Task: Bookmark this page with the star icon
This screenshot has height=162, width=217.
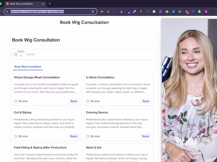Action: pyautogui.click(x=93, y=12)
